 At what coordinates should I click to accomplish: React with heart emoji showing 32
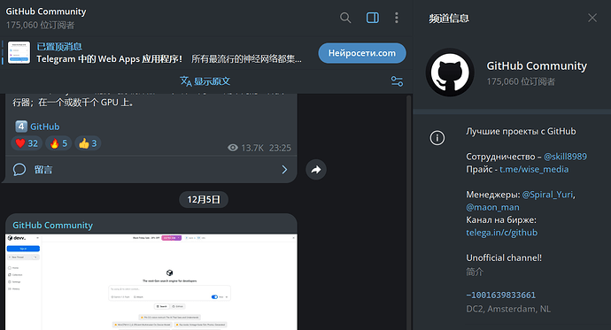pos(27,143)
